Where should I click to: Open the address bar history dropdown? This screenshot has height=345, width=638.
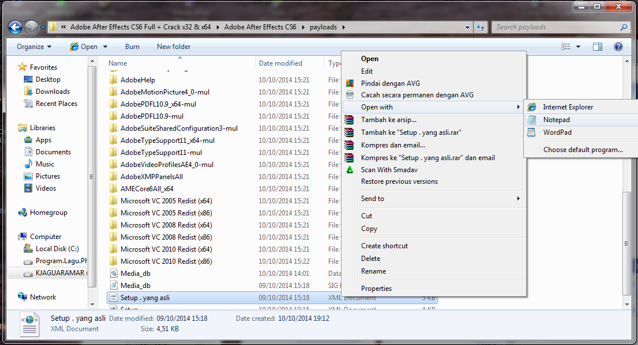click(467, 28)
